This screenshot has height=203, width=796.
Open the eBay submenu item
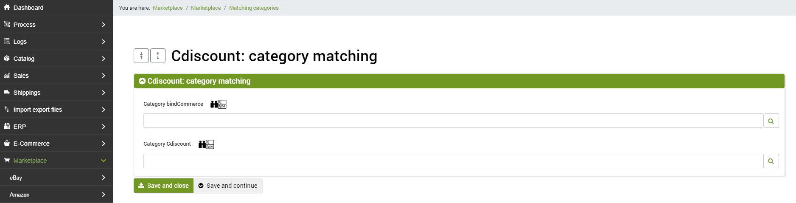tap(56, 178)
